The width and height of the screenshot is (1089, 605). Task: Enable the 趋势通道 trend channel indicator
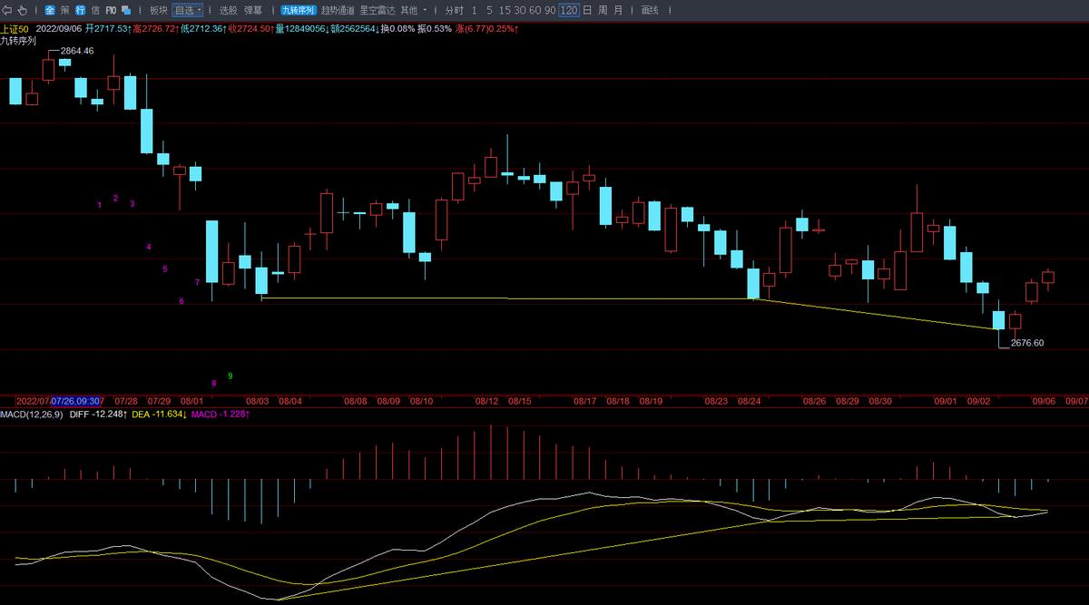[x=338, y=10]
